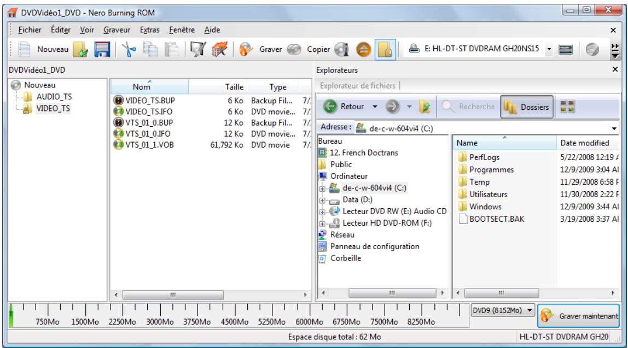
Task: Close the Explorateurs panel
Action: [615, 69]
